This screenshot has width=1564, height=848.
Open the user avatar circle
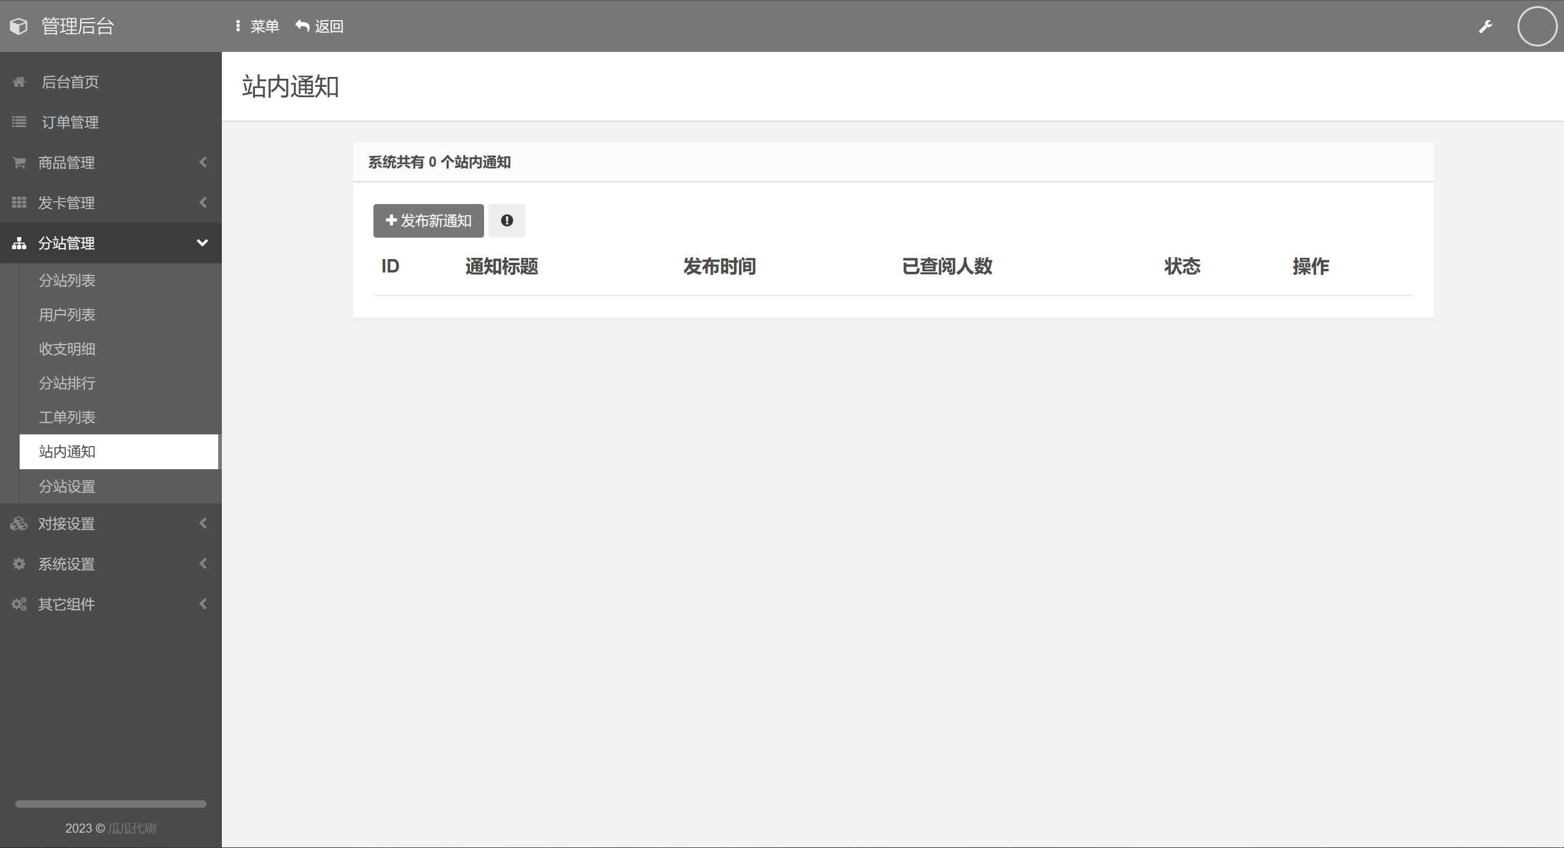tap(1536, 26)
